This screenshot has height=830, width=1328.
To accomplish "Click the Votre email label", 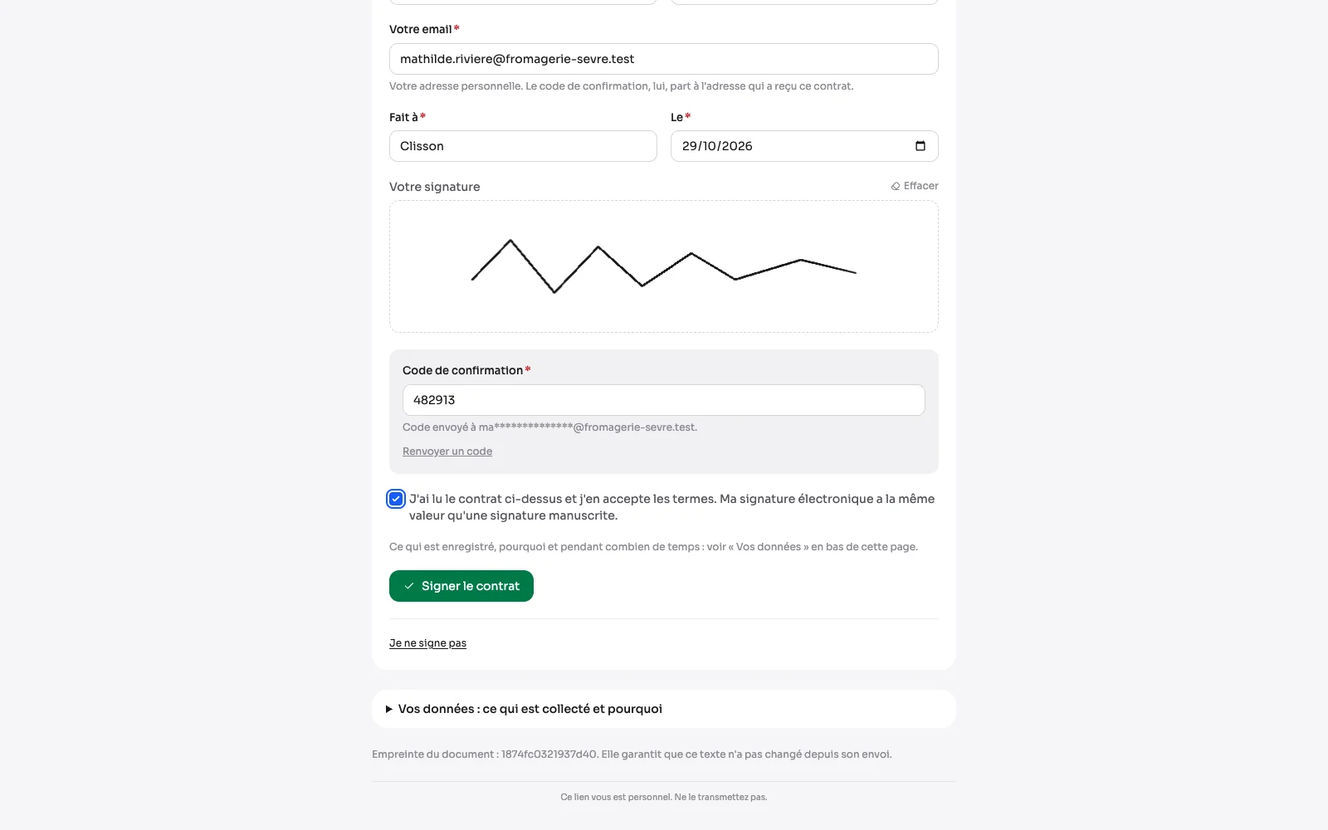I will point(420,29).
